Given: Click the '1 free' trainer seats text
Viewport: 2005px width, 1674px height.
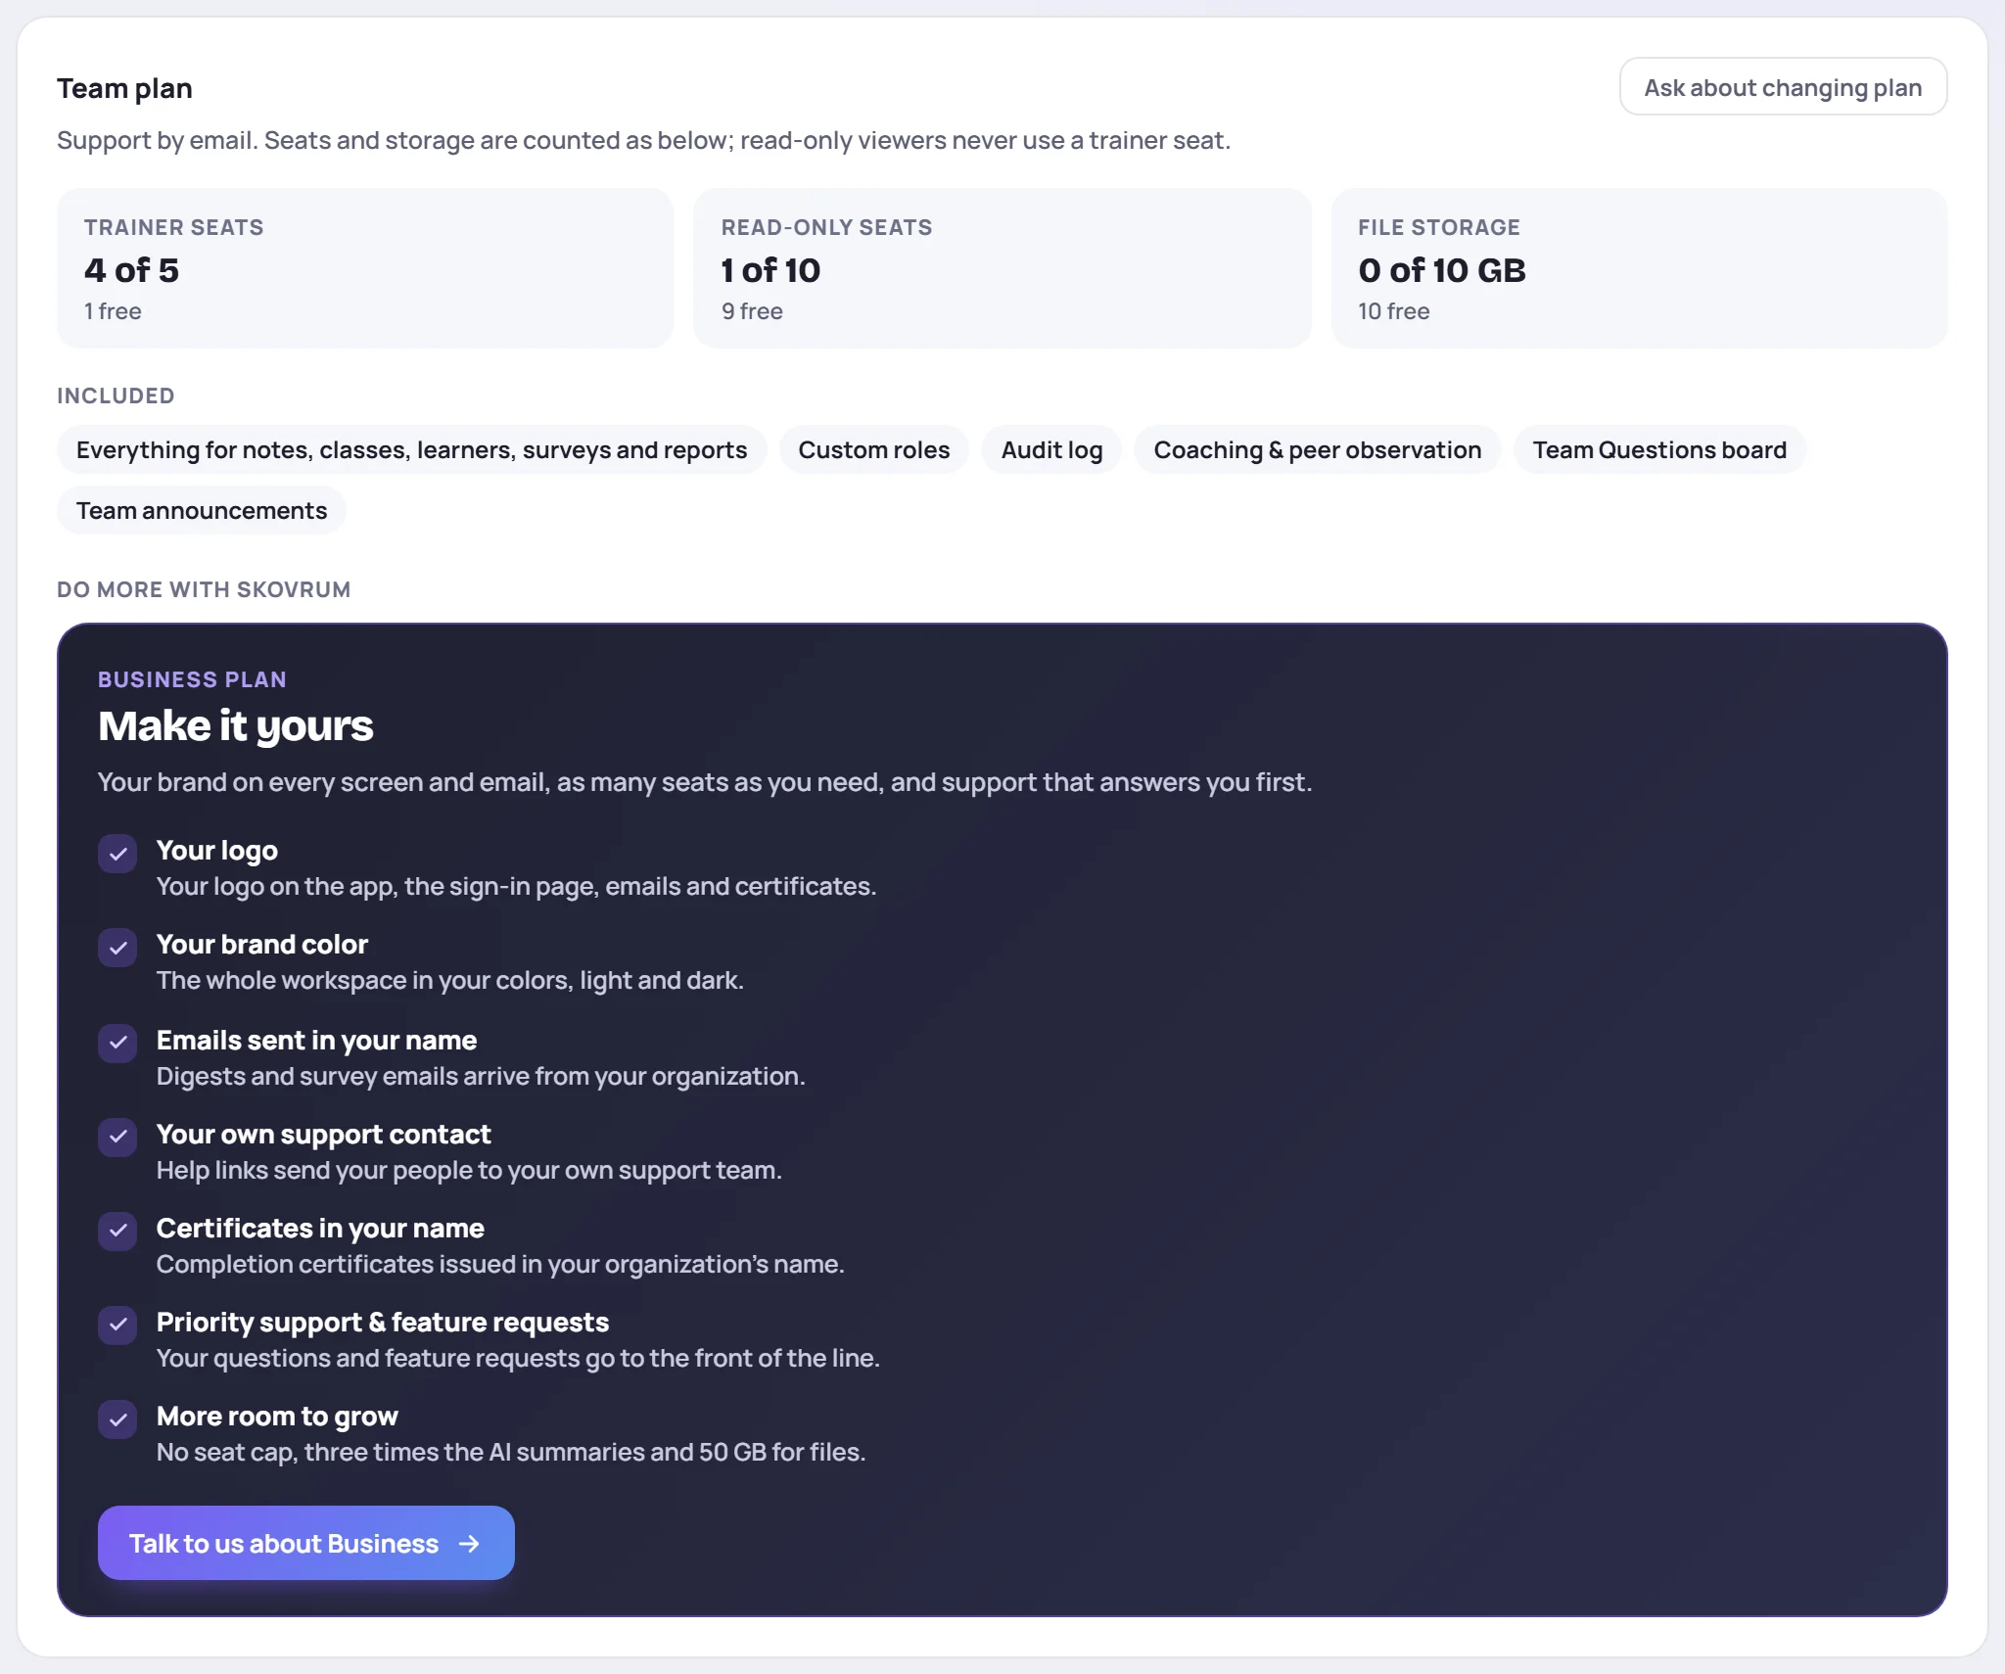Looking at the screenshot, I should [113, 311].
